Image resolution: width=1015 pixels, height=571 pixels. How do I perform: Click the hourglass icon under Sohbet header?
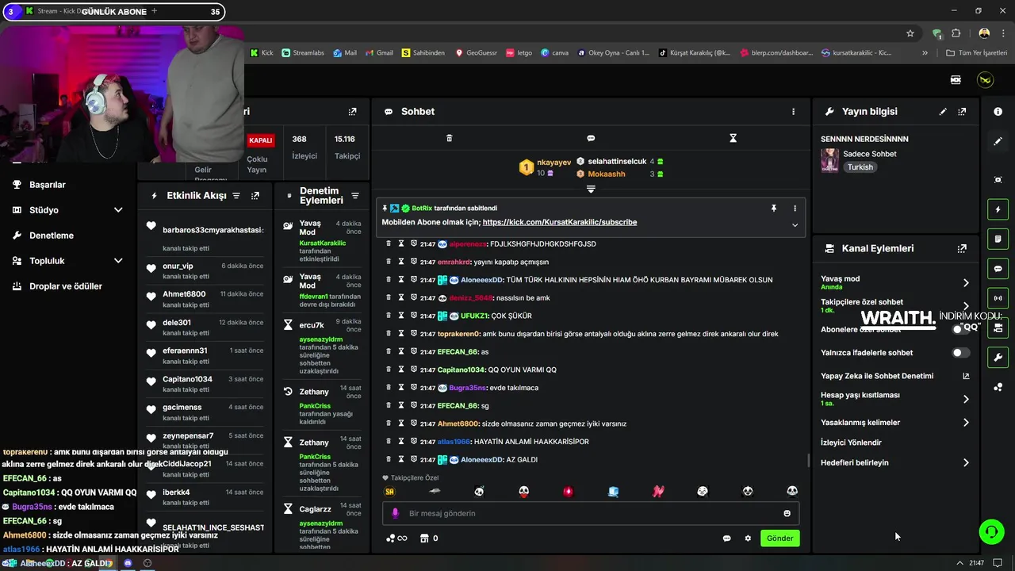click(x=733, y=138)
